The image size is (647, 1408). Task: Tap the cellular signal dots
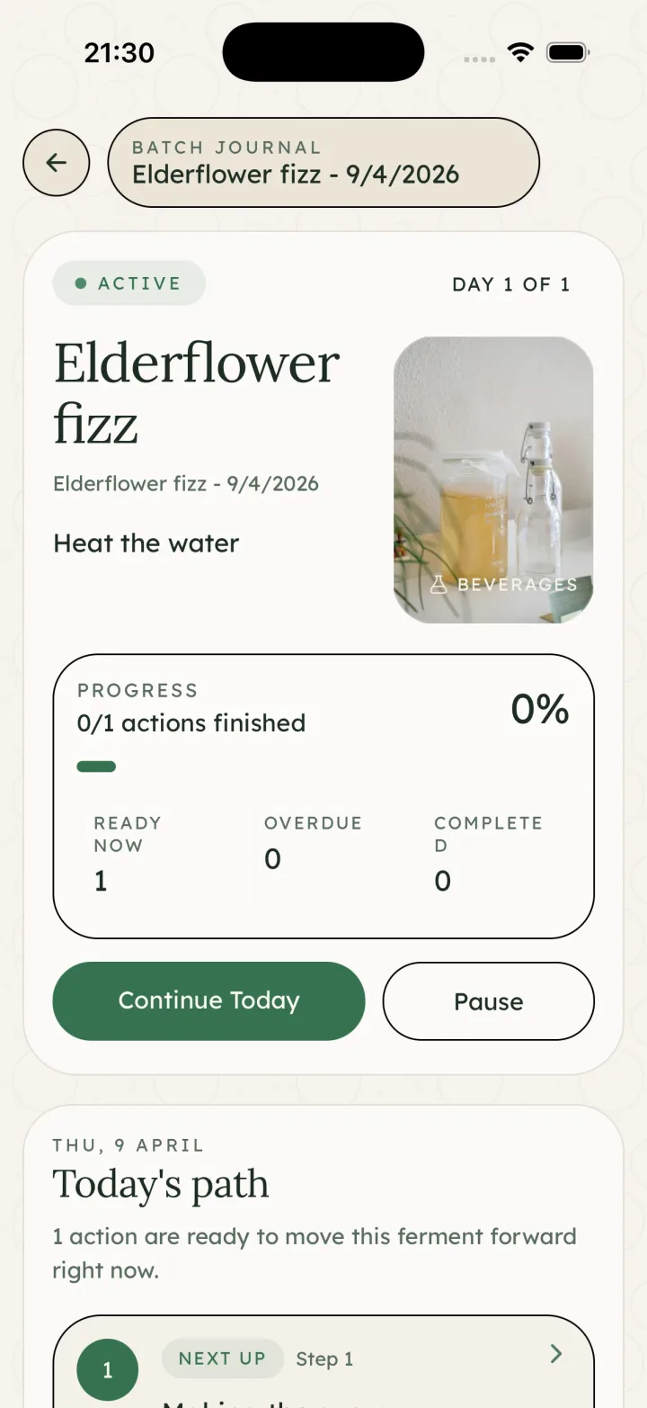pyautogui.click(x=479, y=59)
